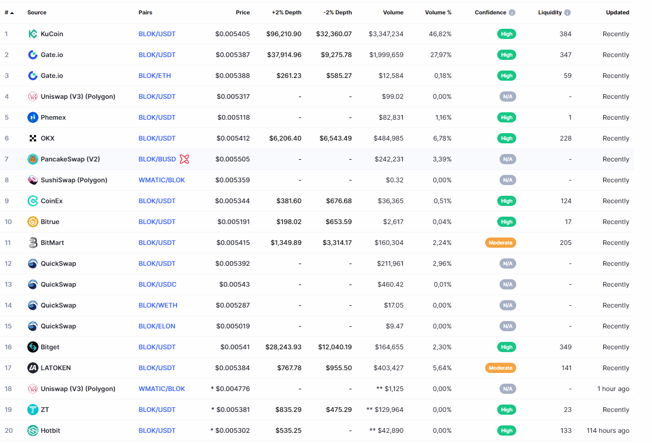The image size is (652, 443).
Task: Open the PancakeSwap BLOK/BUSD pair link
Action: 157,159
